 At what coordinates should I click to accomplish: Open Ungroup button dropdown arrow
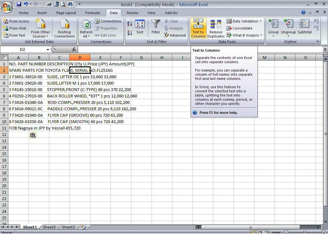tap(288, 37)
